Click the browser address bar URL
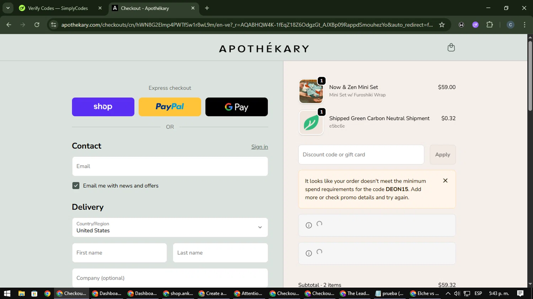This screenshot has width=533, height=299. click(x=247, y=25)
